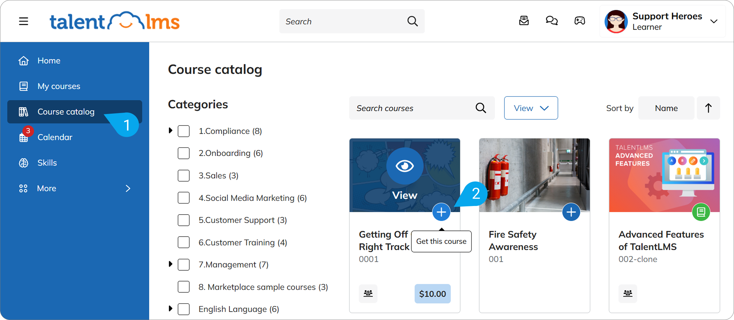Open the hamburger main menu
This screenshot has width=734, height=320.
pyautogui.click(x=24, y=21)
